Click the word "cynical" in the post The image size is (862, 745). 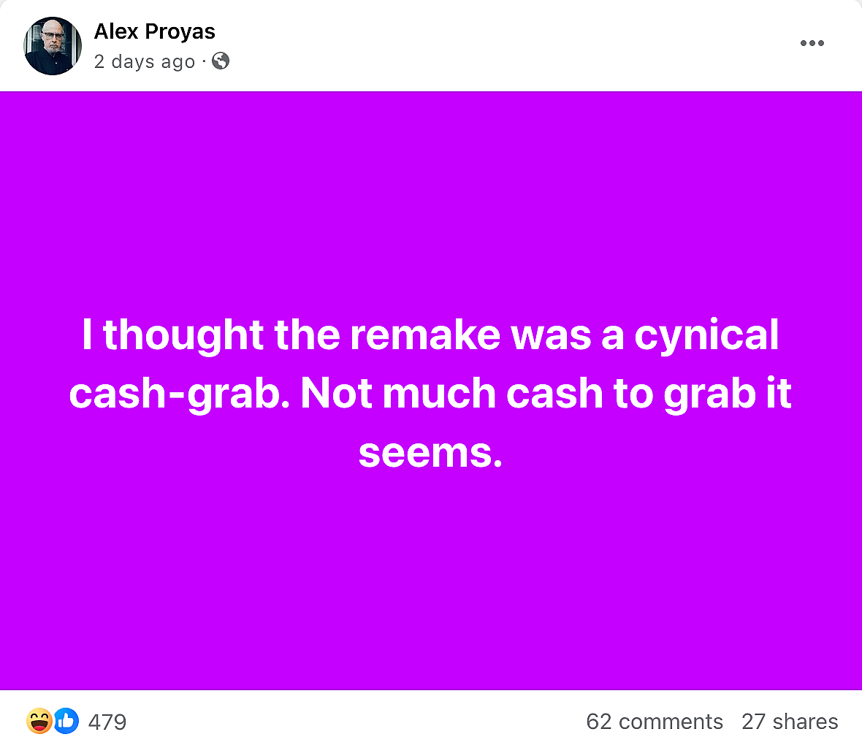click(706, 335)
